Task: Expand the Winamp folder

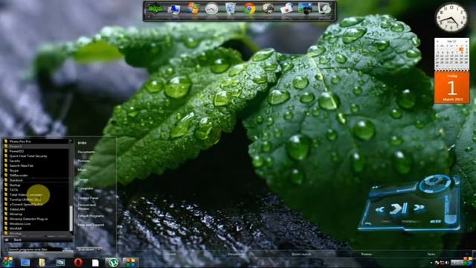Action: coord(16,214)
